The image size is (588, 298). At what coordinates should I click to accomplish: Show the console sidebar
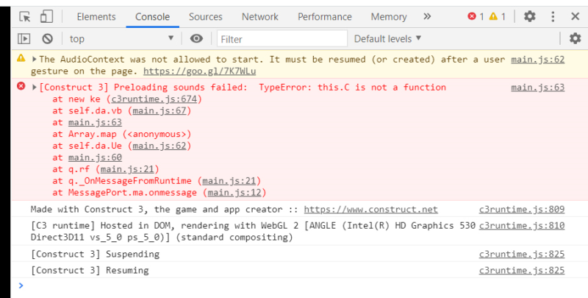tap(24, 39)
